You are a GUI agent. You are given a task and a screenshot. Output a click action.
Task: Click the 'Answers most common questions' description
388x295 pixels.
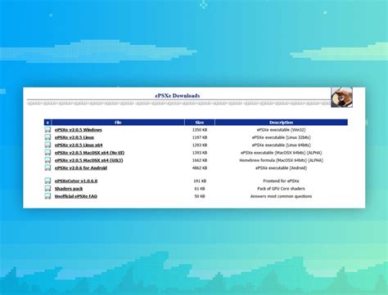[281, 196]
